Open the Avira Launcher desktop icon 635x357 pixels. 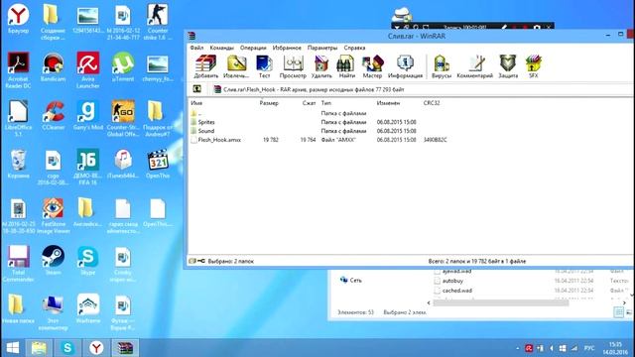pyautogui.click(x=88, y=70)
